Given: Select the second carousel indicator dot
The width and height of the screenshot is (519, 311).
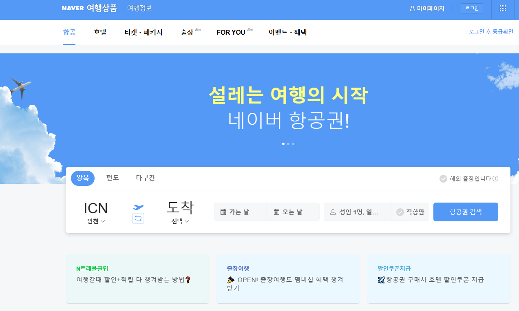Looking at the screenshot, I should 288,143.
